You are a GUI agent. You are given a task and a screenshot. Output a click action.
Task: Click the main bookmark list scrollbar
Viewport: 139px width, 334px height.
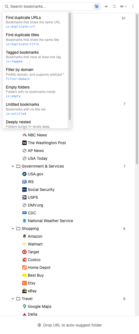pyautogui.click(x=137, y=89)
